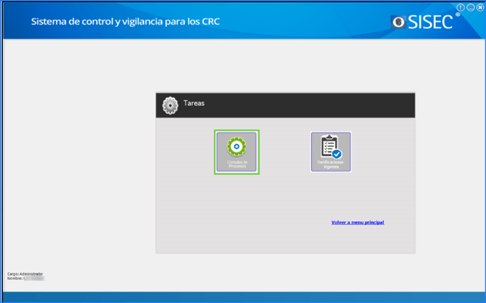The width and height of the screenshot is (486, 303).
Task: Click the Cargo: Administrador label
Action: click(25, 274)
